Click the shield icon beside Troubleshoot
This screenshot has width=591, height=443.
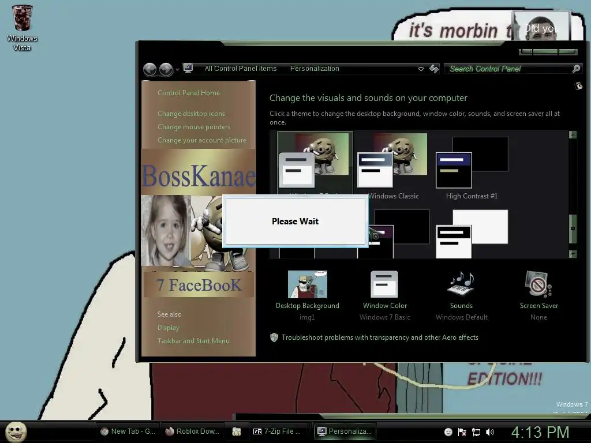[274, 337]
